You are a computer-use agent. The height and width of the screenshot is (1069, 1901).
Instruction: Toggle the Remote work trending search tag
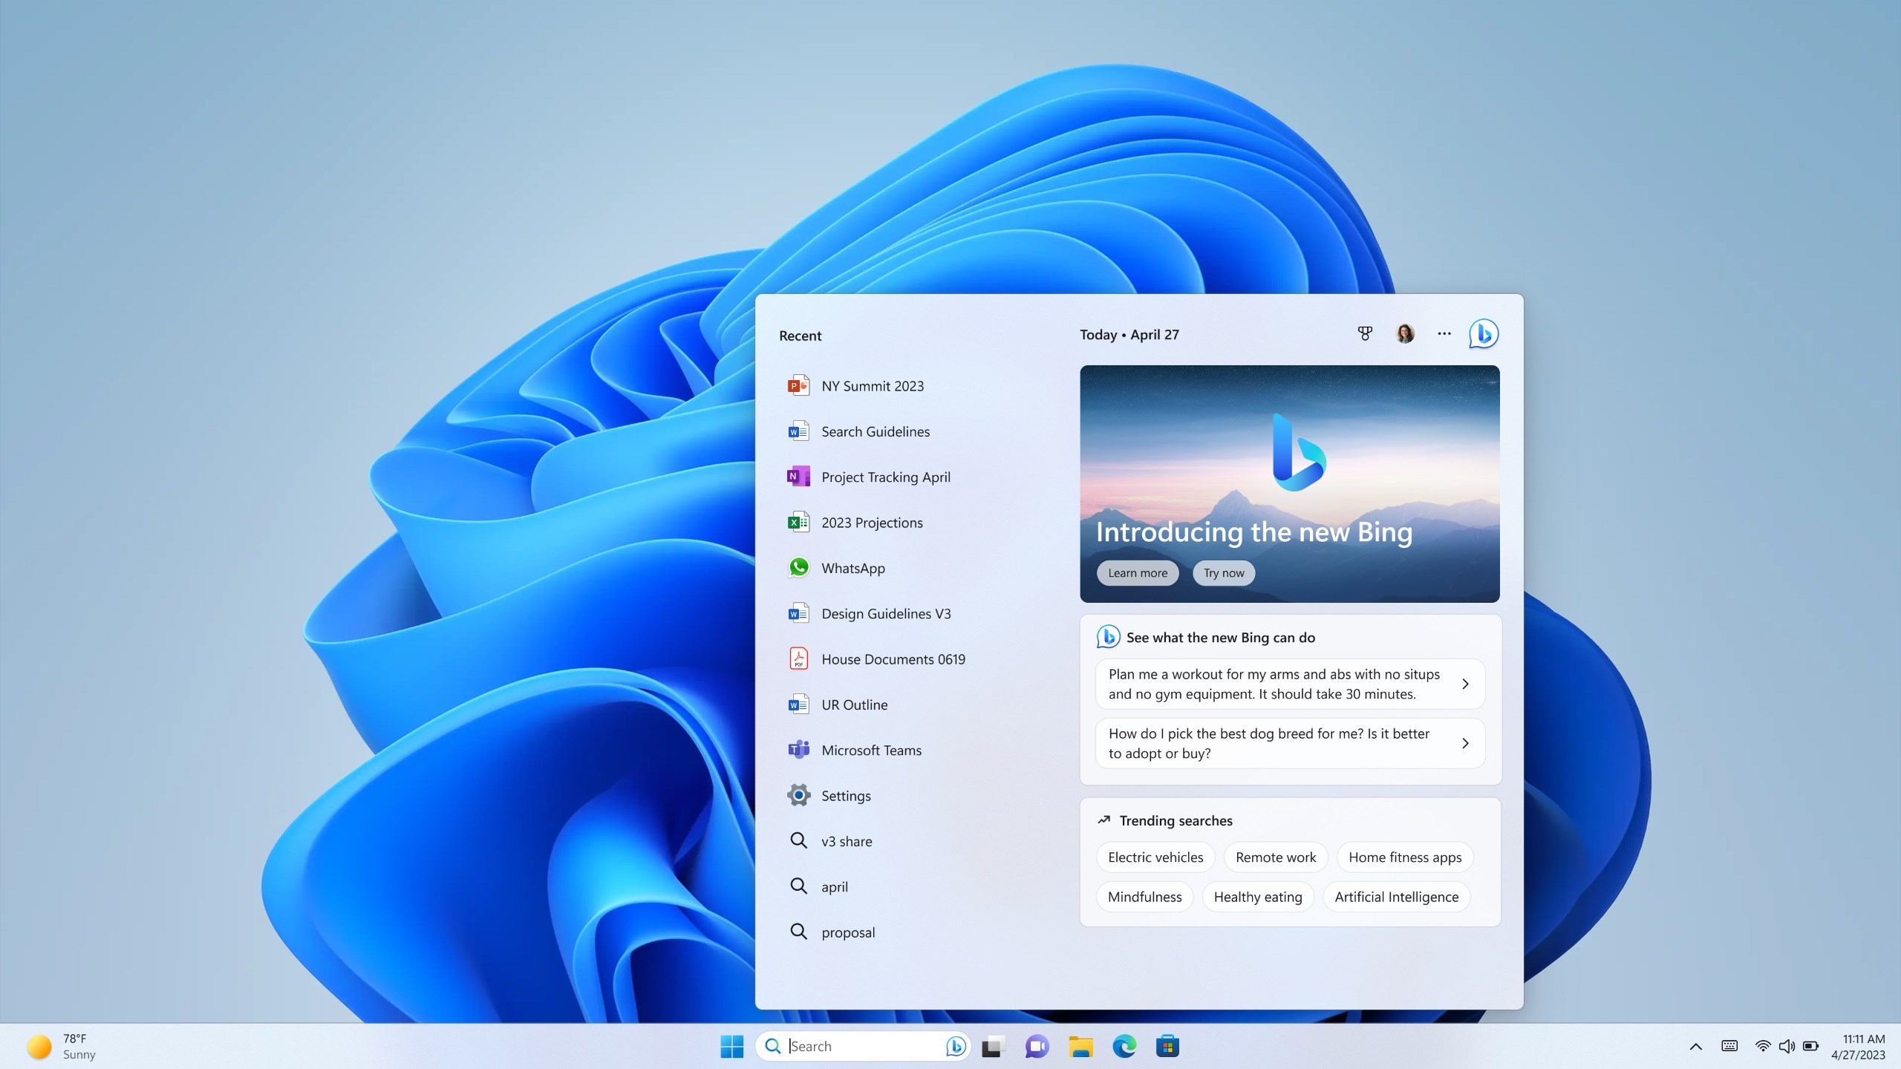tap(1276, 857)
